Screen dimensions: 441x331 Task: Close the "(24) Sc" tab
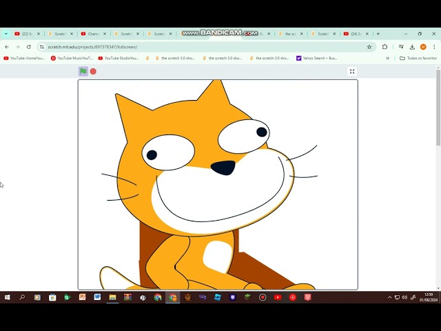tap(367, 34)
